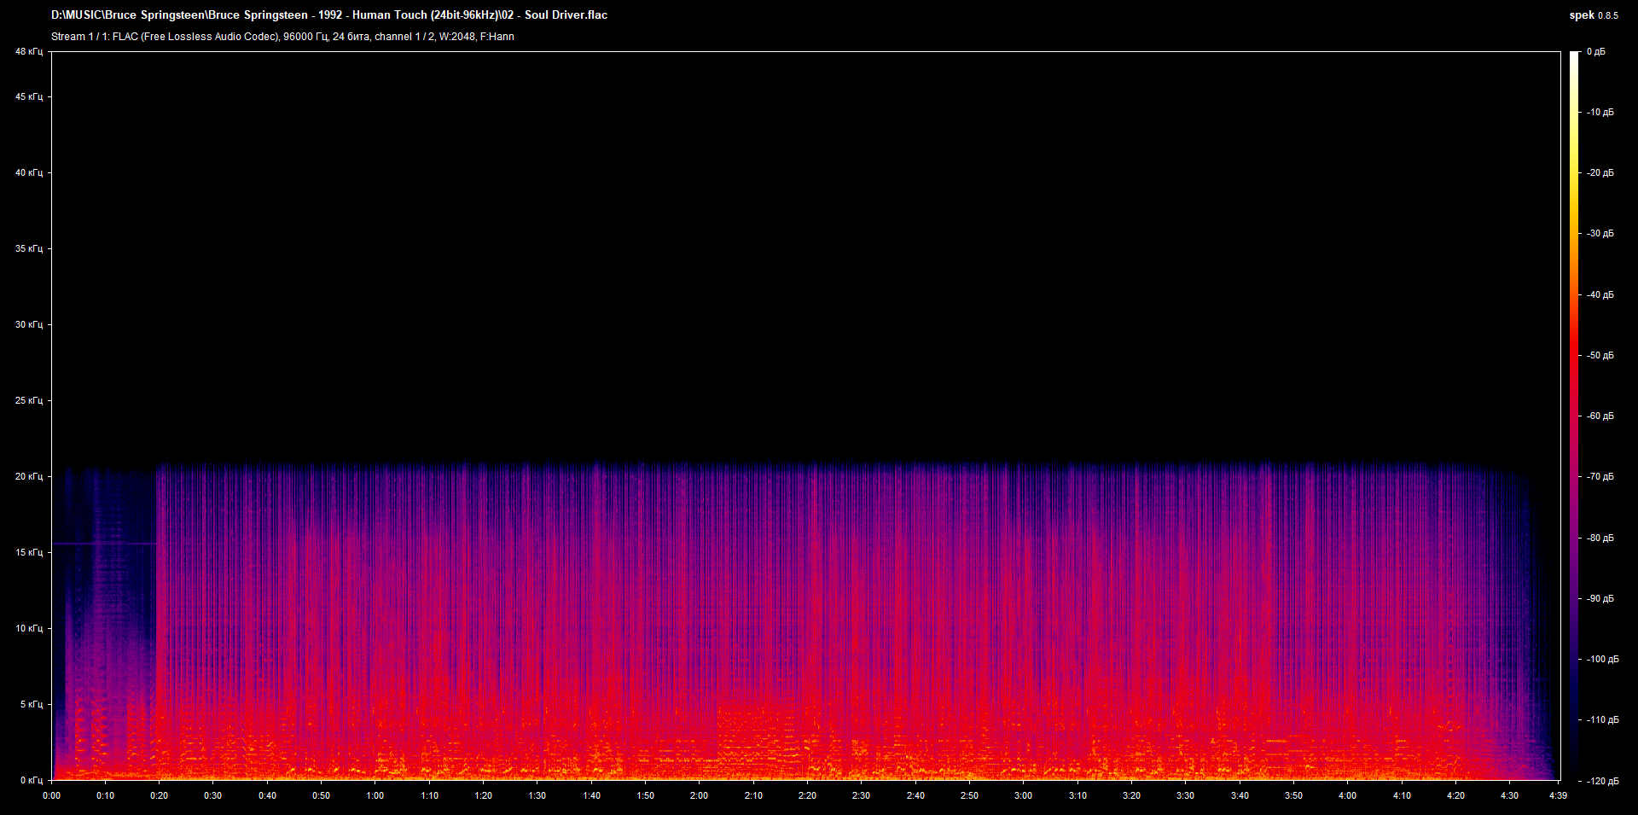This screenshot has width=1638, height=815.
Task: Select the FLAC stream info line
Action: point(282,37)
